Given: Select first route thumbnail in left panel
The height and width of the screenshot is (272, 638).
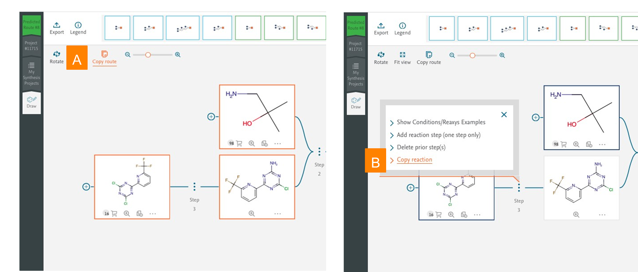Looking at the screenshot, I should pos(117,28).
